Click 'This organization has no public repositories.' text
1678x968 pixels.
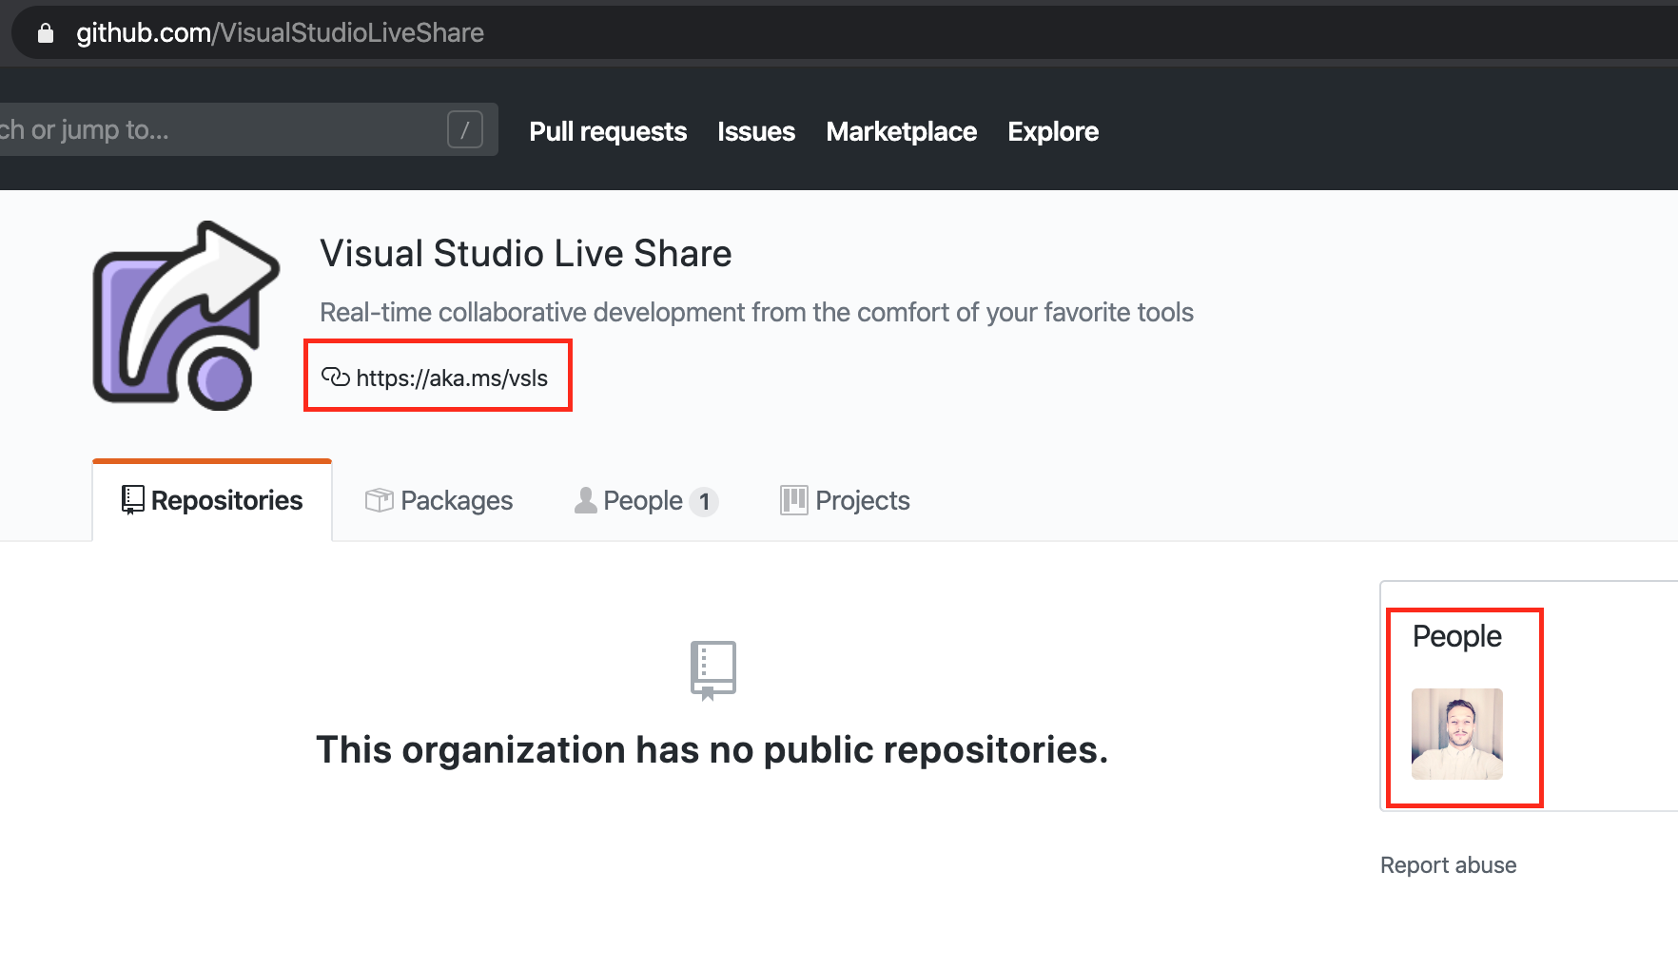pyautogui.click(x=712, y=750)
